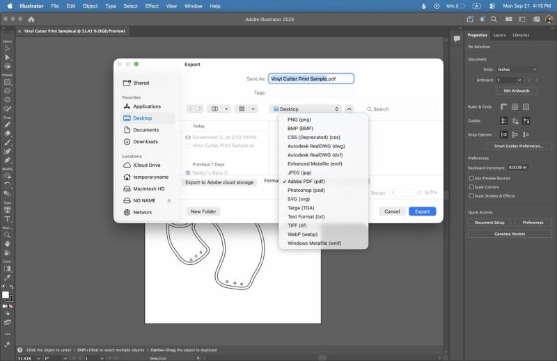The image size is (557, 361).
Task: Click the None color button below swatches
Action: pos(10,306)
